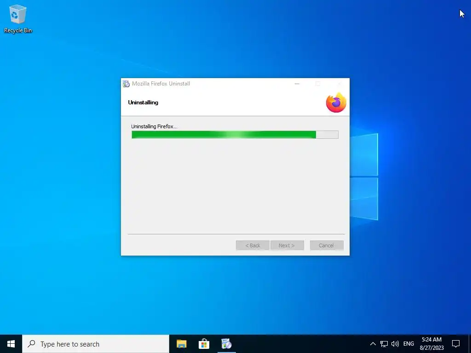The image size is (471, 353).
Task: Click the Cancel button in uninstaller
Action: 327,245
